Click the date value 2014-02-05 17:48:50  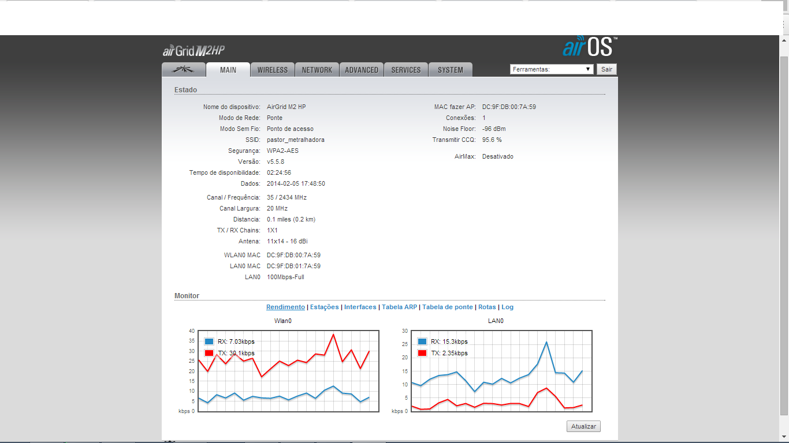pyautogui.click(x=296, y=183)
